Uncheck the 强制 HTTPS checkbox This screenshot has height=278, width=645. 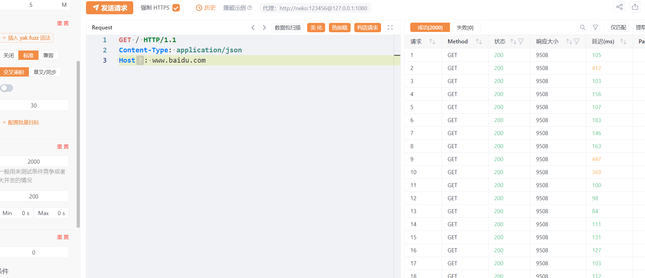point(176,8)
